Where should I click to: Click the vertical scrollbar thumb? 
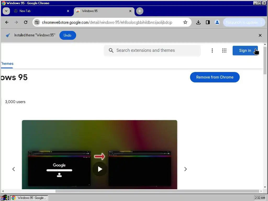265,60
